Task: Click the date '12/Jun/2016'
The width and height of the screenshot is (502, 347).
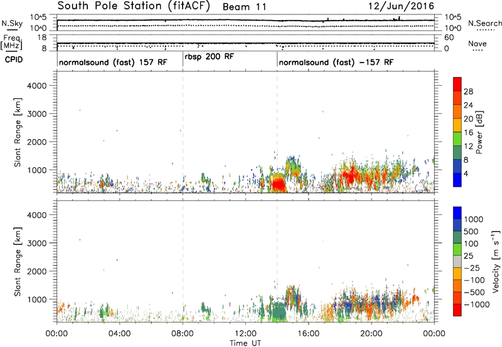Action: (x=401, y=6)
